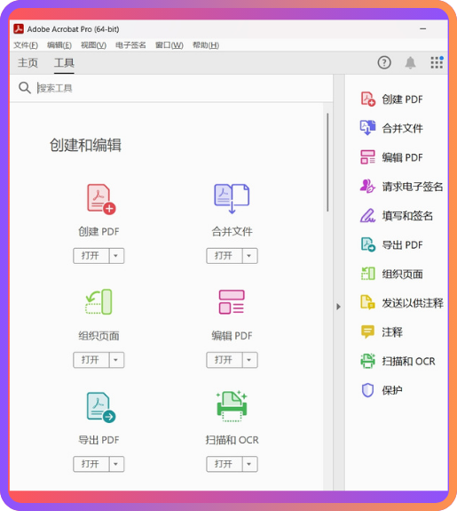
Task: Select the 组织页面 green icon in main panel
Action: pos(98,302)
